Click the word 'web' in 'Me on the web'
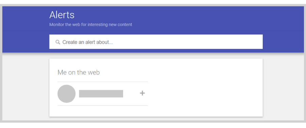Image resolution: width=306 pixels, height=128 pixels. pyautogui.click(x=94, y=72)
